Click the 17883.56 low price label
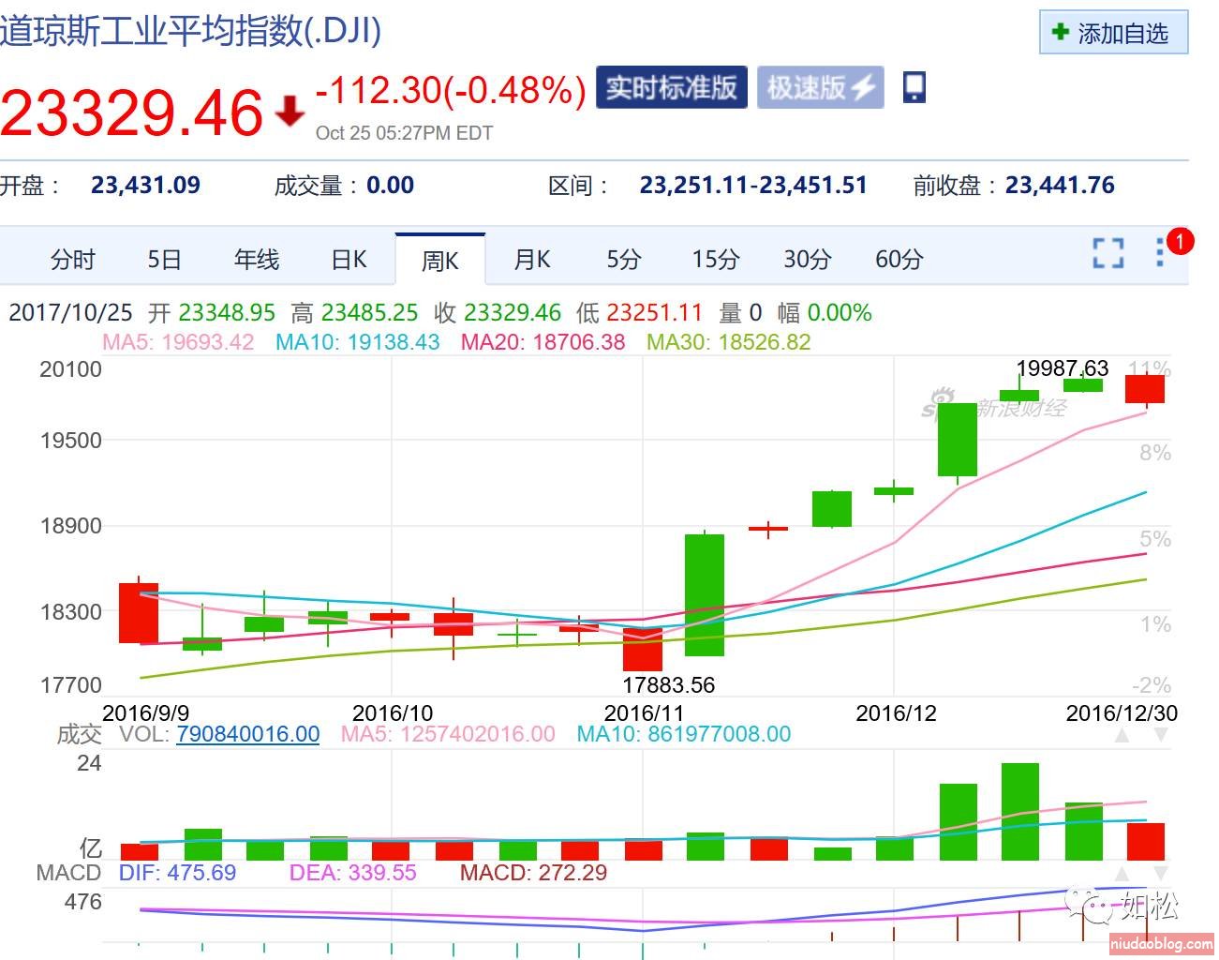Viewport: 1219px width, 960px height. tap(669, 684)
